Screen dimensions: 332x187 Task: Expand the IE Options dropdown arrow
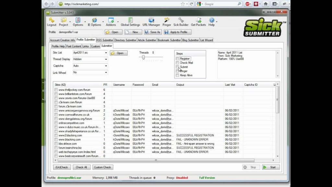(x=103, y=22)
